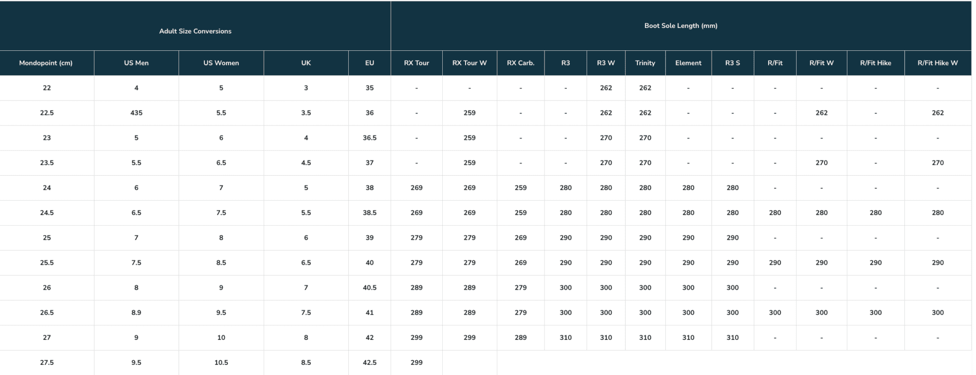Click the R3 column header
This screenshot has width=976, height=375.
[566, 63]
